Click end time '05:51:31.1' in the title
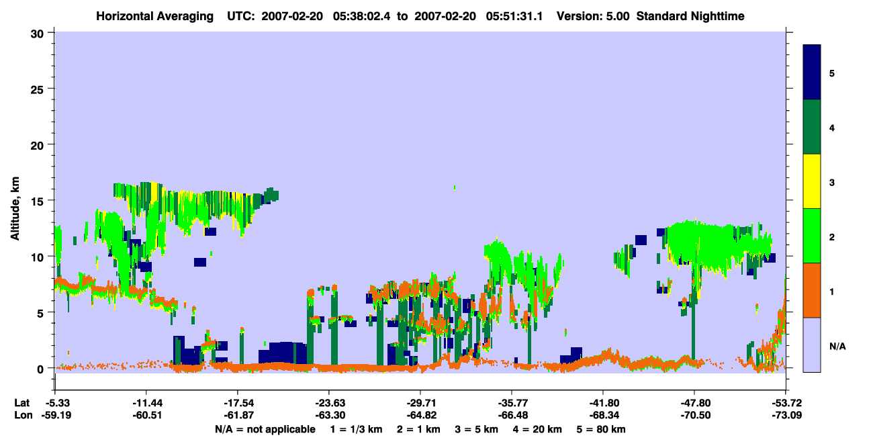This screenshot has width=873, height=448. (514, 16)
